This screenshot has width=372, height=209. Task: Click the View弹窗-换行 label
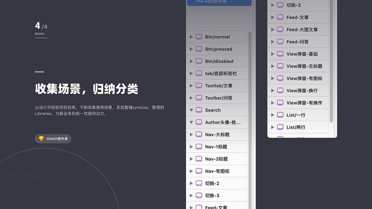click(302, 91)
